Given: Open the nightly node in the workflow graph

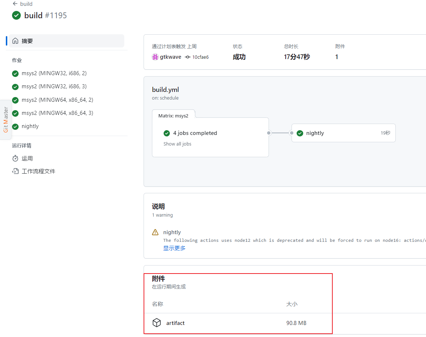Looking at the screenshot, I should pyautogui.click(x=316, y=133).
